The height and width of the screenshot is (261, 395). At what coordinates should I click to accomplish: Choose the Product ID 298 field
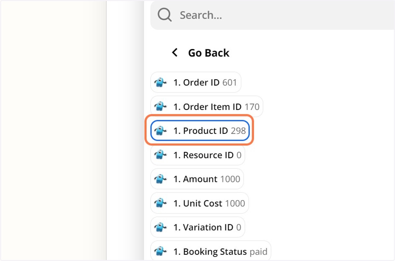pos(200,131)
